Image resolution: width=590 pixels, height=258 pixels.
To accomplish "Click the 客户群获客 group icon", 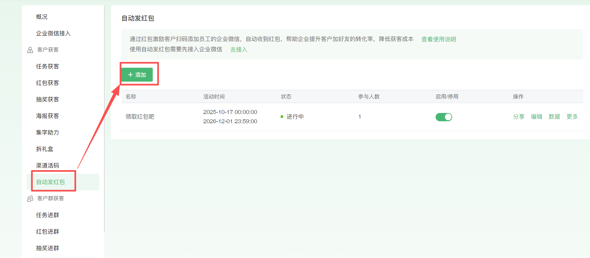I will [x=30, y=199].
